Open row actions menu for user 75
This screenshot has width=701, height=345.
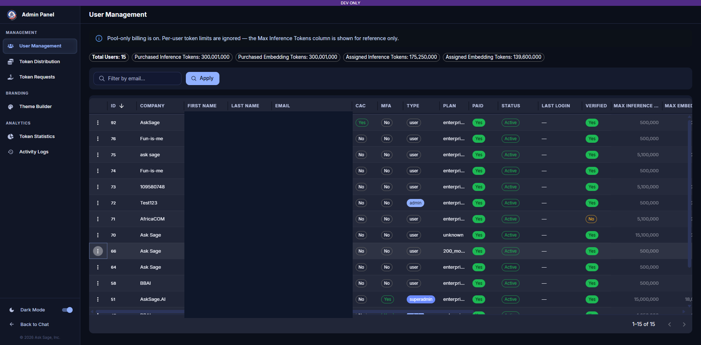[x=98, y=155]
